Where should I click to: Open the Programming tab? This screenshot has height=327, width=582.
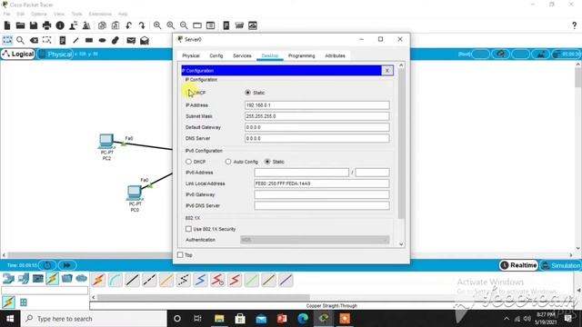301,55
